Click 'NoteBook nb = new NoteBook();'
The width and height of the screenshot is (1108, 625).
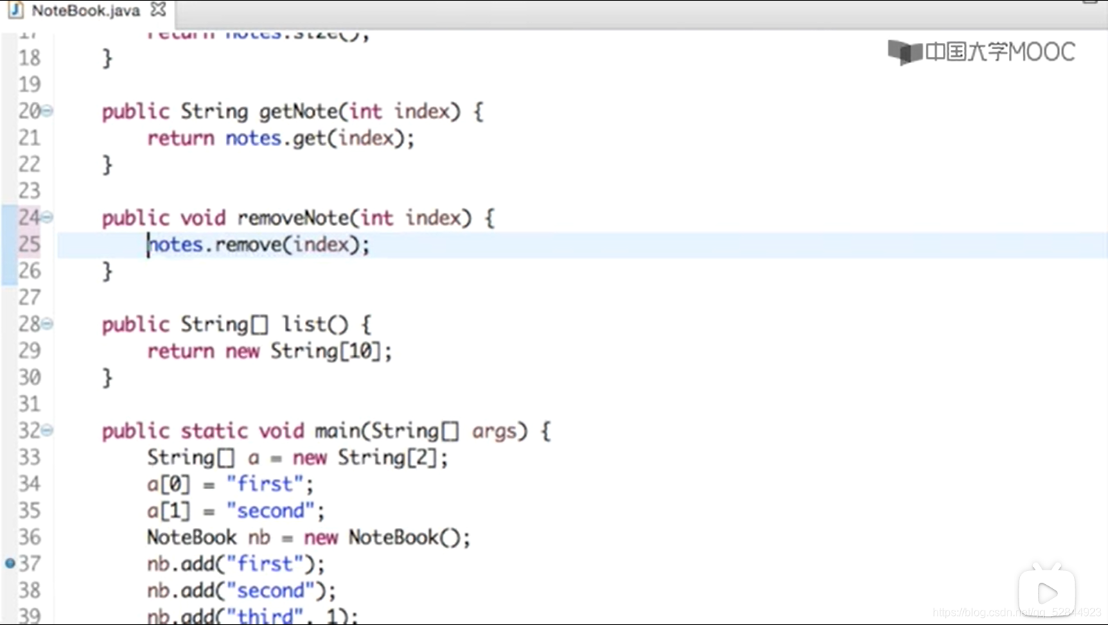[x=308, y=537]
